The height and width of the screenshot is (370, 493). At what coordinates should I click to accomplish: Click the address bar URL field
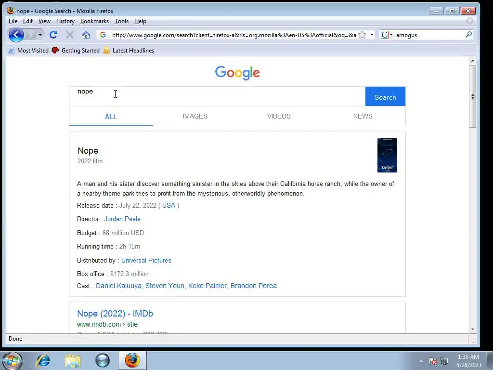pyautogui.click(x=234, y=35)
